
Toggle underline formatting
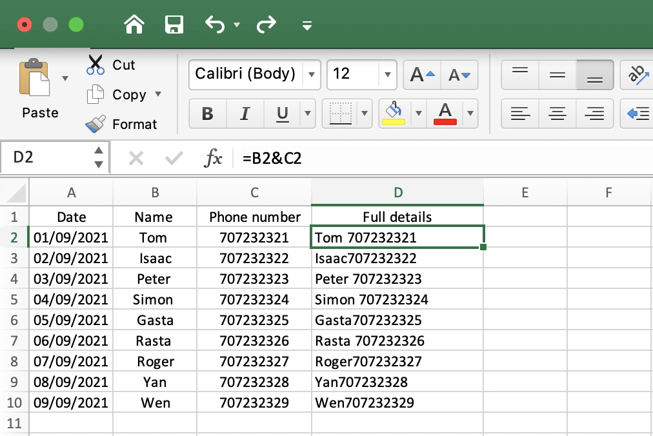[x=283, y=114]
